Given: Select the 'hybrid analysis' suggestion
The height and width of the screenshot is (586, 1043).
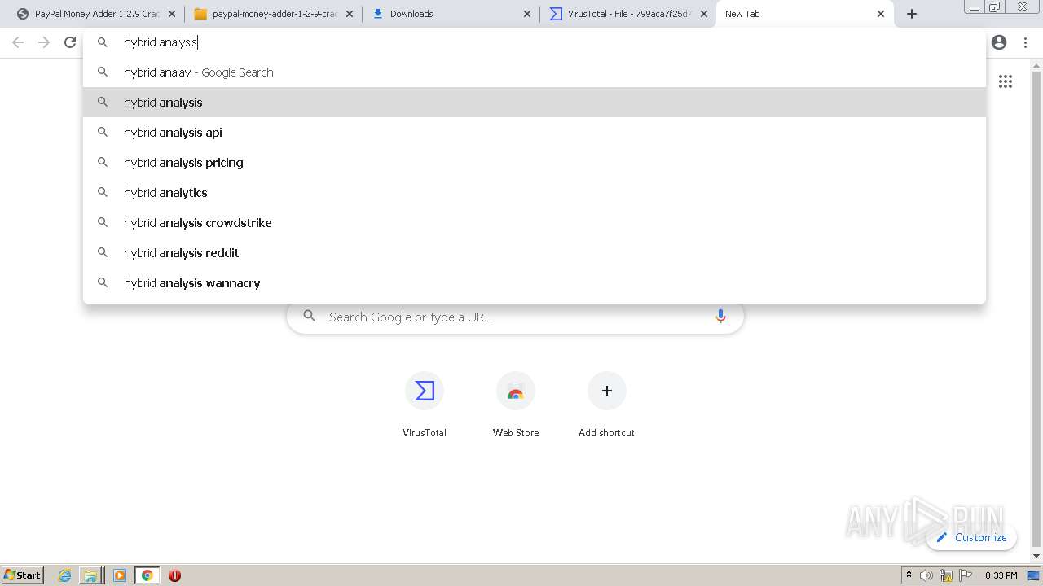Looking at the screenshot, I should (x=535, y=103).
